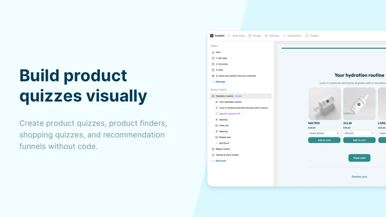
Task: Open the Content tab
Action: click(217, 36)
